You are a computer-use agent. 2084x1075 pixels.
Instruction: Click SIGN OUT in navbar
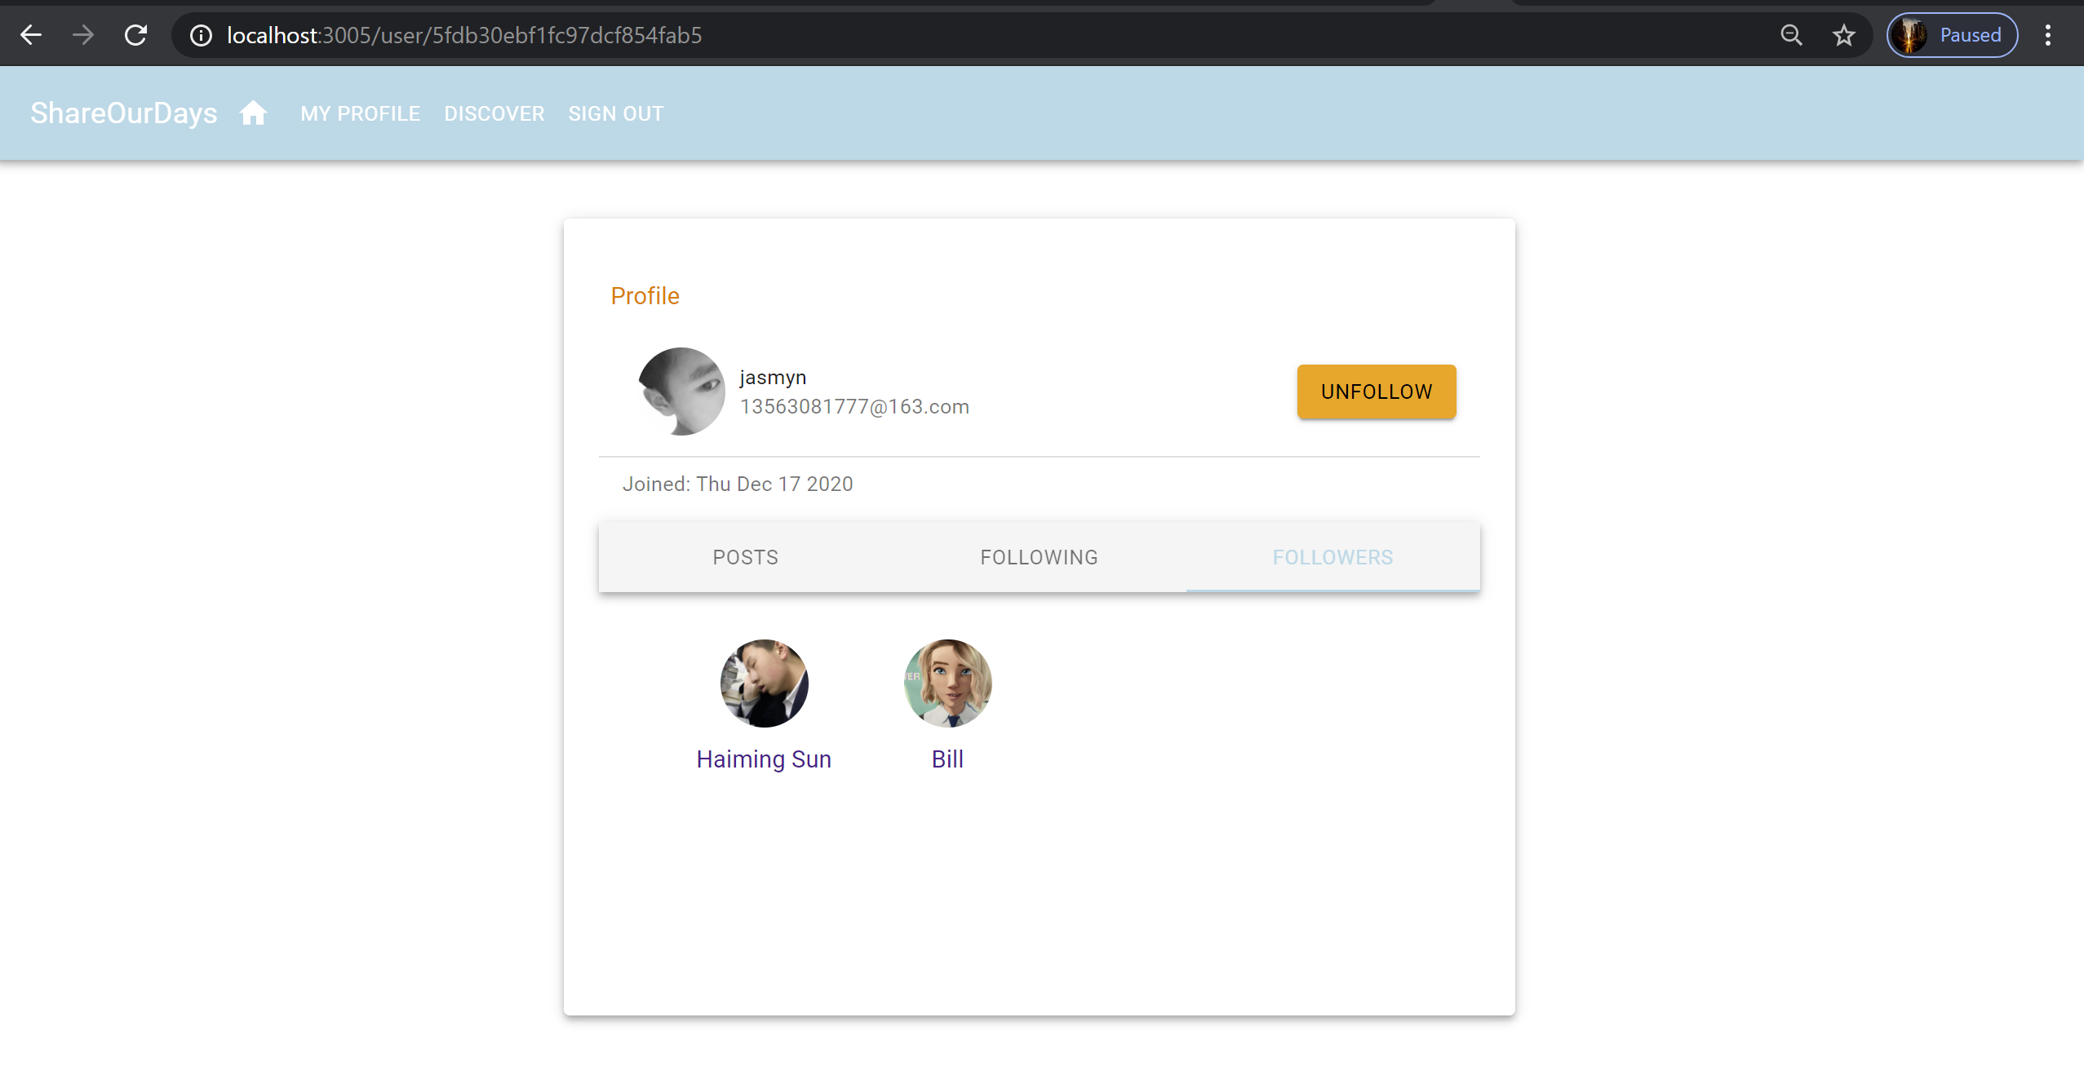616,113
